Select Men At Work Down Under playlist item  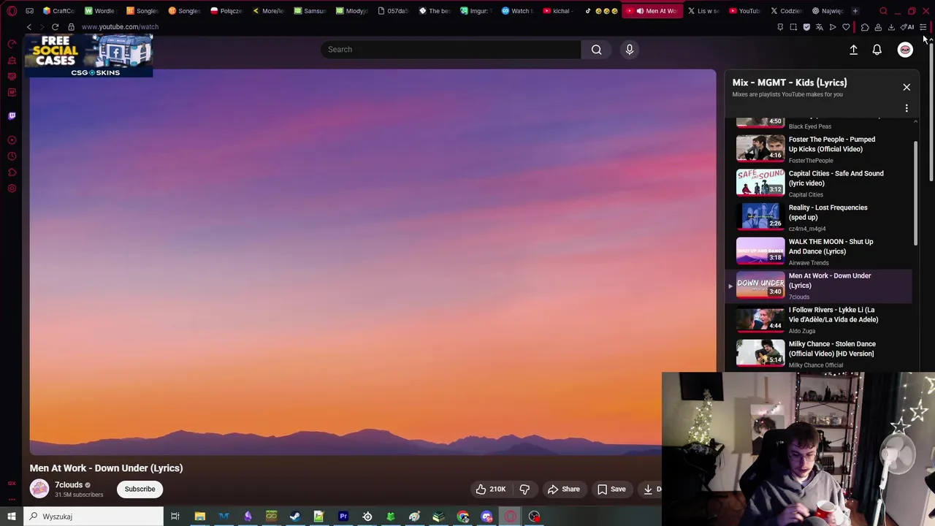point(820,286)
